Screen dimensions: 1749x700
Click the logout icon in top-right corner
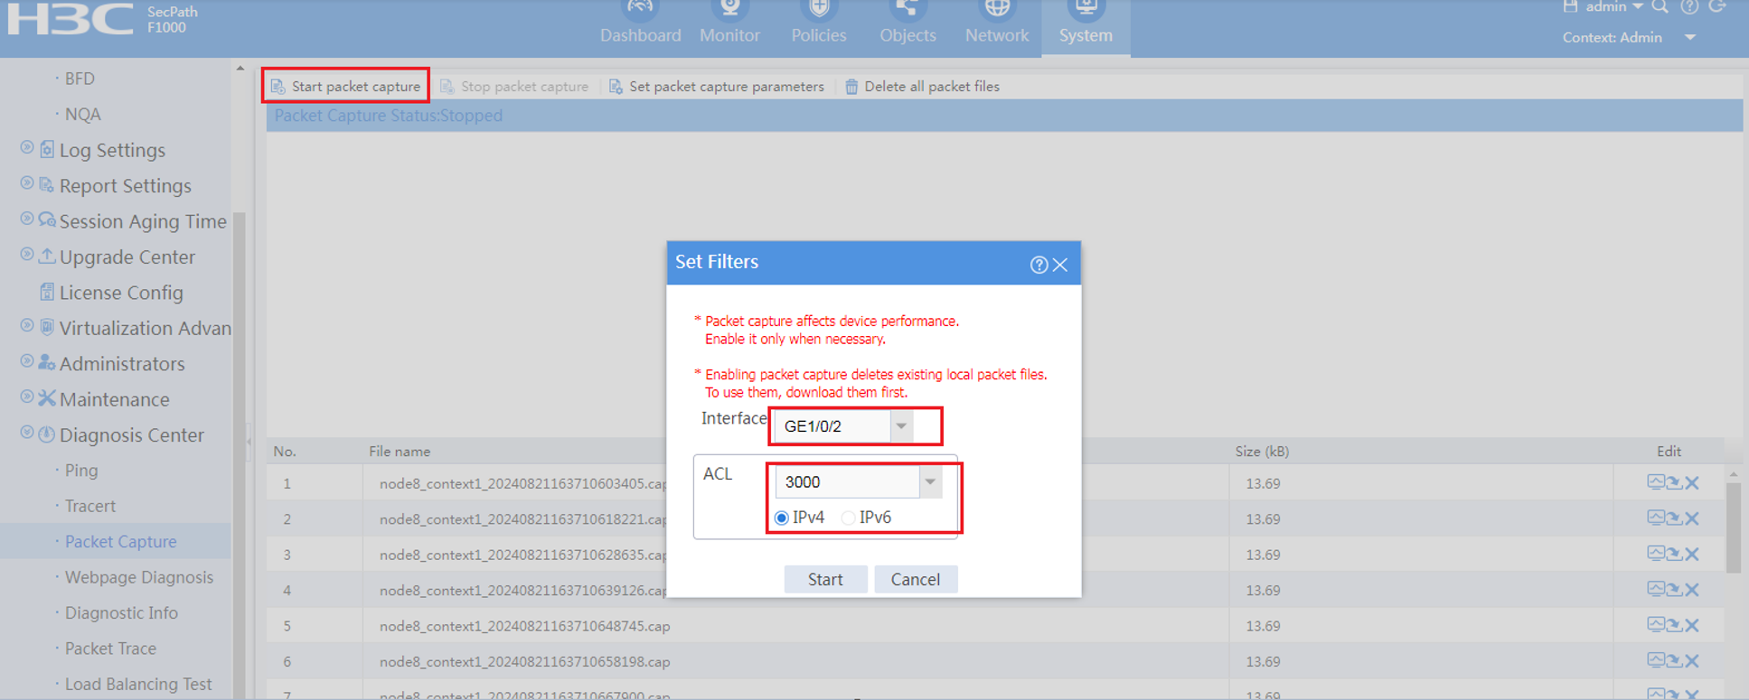[x=1718, y=7]
